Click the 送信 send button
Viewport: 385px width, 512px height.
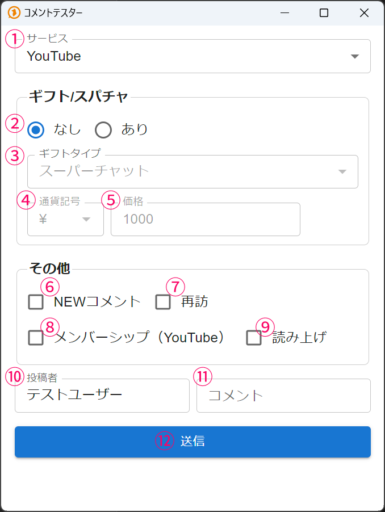(x=192, y=442)
